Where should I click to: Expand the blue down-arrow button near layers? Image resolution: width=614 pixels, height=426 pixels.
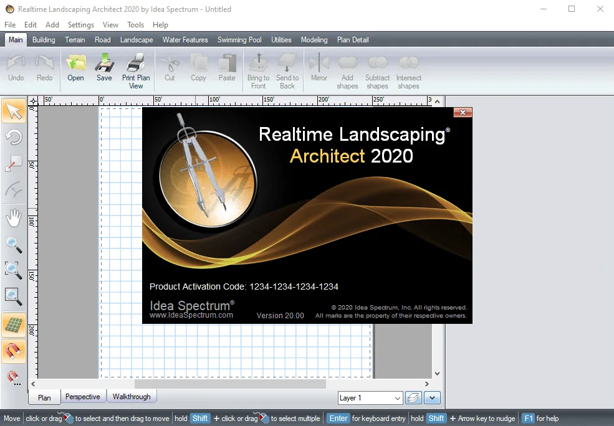(x=433, y=398)
